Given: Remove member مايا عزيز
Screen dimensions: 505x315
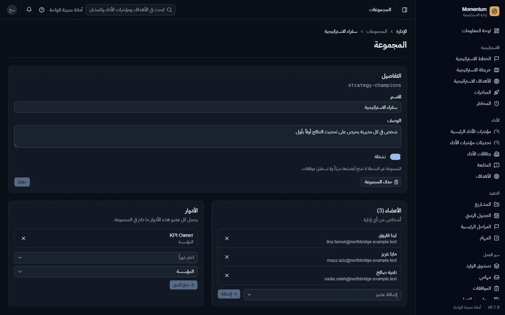Looking at the screenshot, I should (227, 257).
